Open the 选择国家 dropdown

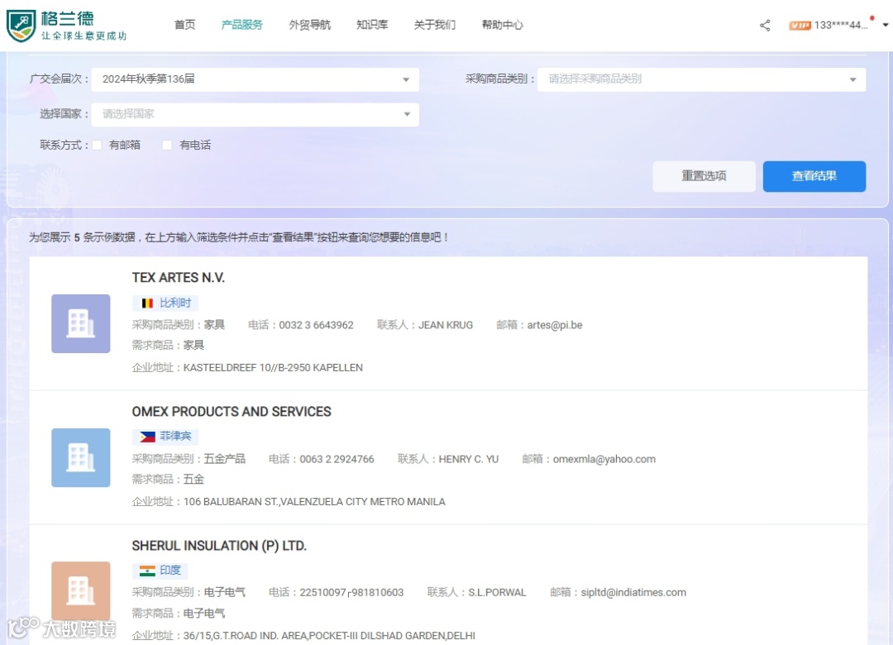pyautogui.click(x=255, y=114)
